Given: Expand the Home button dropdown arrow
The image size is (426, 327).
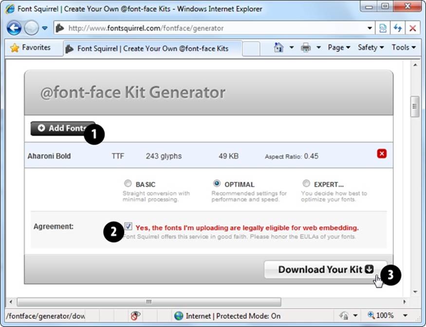Looking at the screenshot, I should [x=291, y=48].
